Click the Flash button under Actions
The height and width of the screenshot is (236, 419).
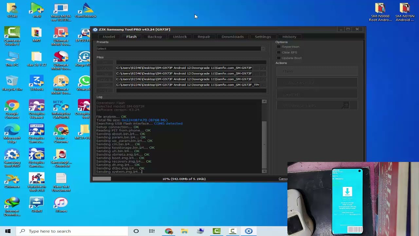(317, 71)
